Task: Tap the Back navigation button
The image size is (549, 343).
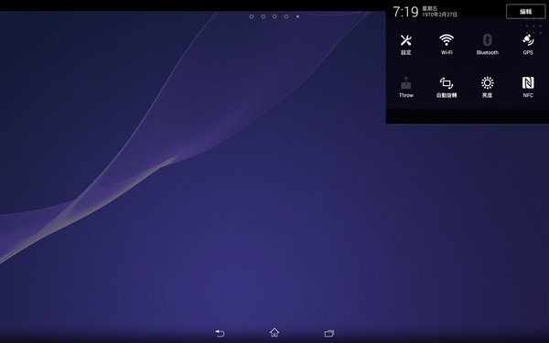Action: point(220,333)
